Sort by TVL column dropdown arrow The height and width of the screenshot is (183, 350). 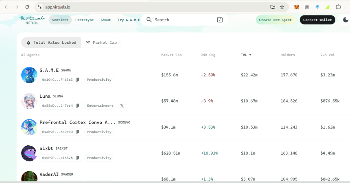tap(250, 55)
